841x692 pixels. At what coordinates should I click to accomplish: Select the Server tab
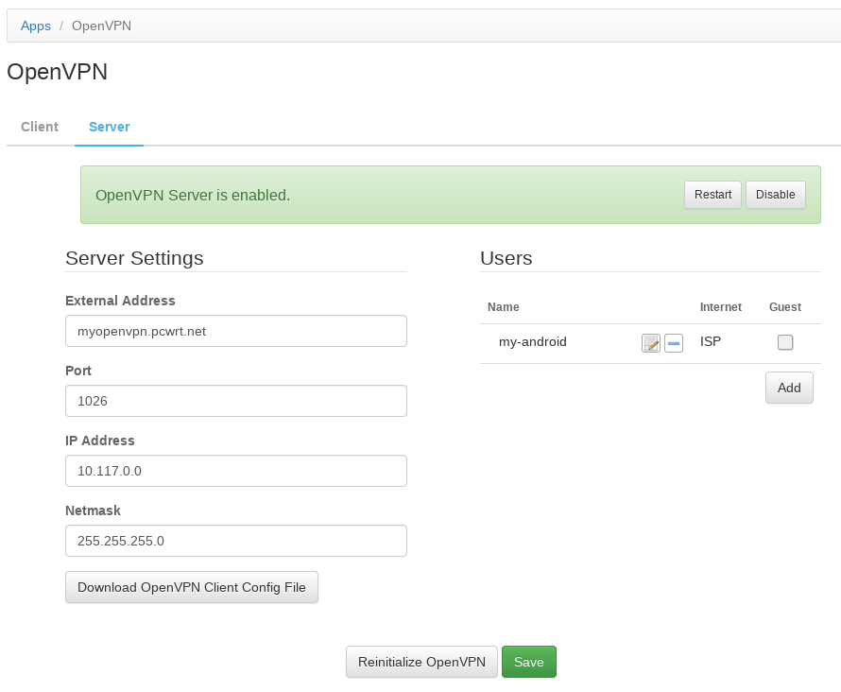(109, 127)
